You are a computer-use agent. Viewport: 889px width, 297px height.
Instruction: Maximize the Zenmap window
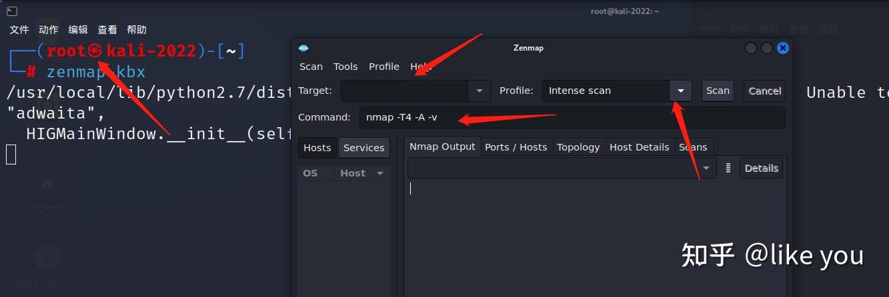pos(767,48)
